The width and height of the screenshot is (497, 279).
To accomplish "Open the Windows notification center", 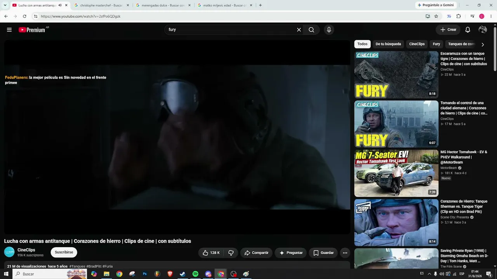I will pyautogui.click(x=489, y=274).
